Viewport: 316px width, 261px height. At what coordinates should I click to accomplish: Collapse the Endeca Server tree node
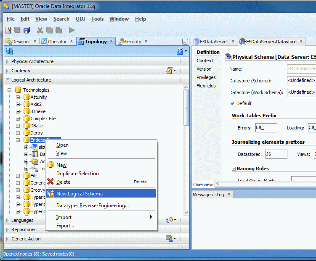(18, 140)
